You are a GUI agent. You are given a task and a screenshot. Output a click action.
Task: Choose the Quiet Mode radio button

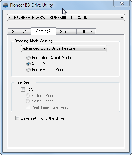tap(28, 64)
